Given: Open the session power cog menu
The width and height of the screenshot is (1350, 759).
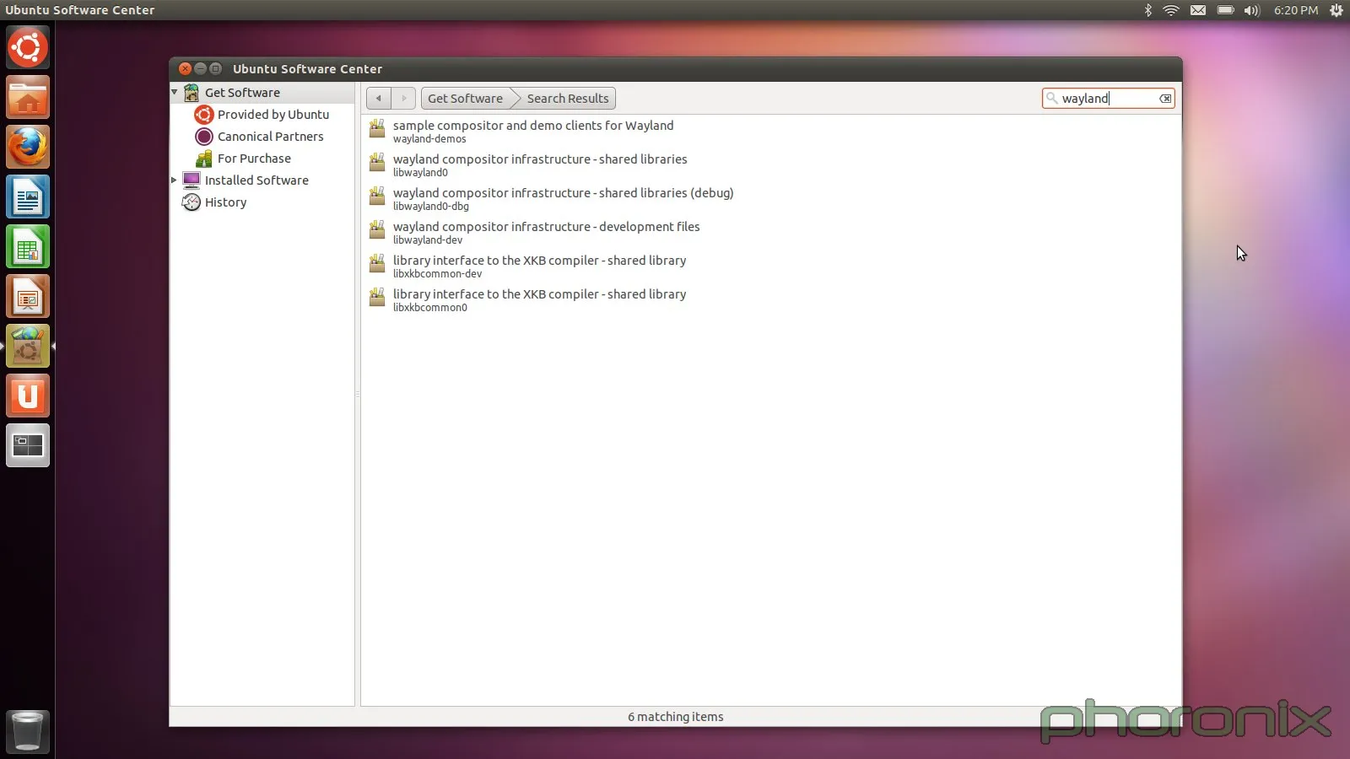Looking at the screenshot, I should [1336, 10].
